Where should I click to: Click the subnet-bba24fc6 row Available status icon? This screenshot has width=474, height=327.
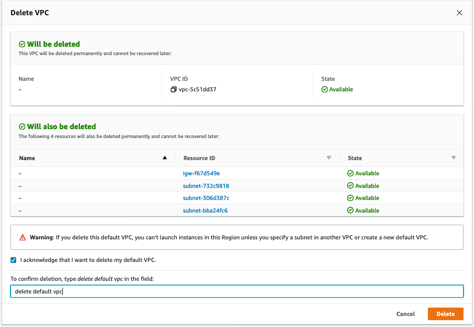click(x=350, y=210)
